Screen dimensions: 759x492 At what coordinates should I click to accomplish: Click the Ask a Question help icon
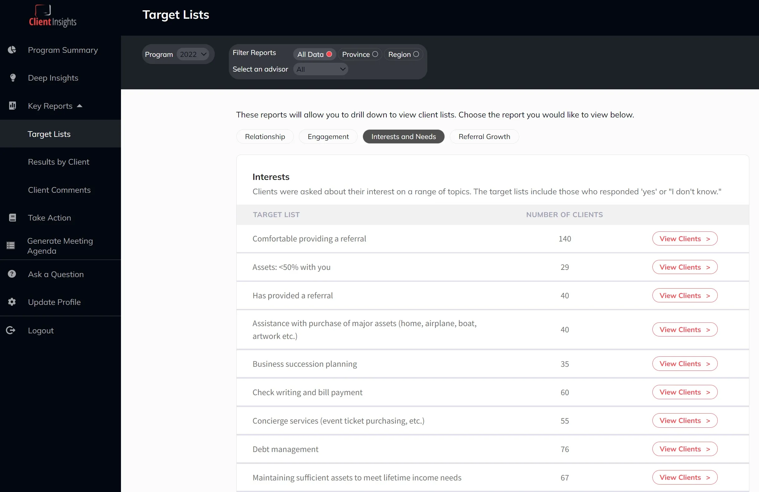pyautogui.click(x=12, y=274)
